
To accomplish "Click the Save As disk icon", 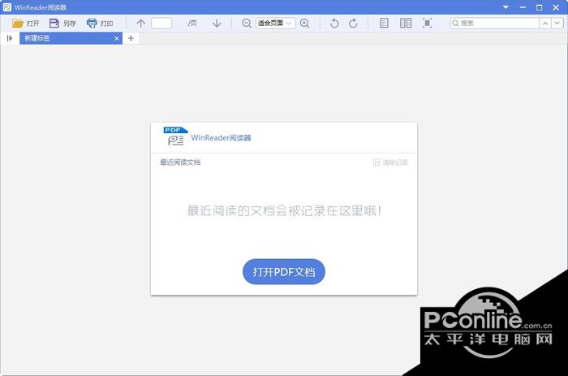I will click(54, 24).
